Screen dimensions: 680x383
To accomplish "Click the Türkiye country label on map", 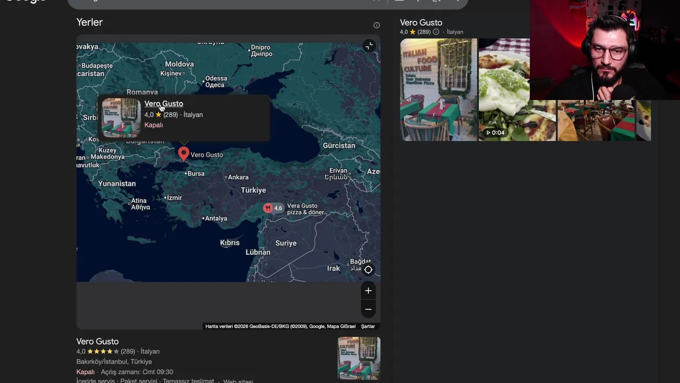I will 253,190.
